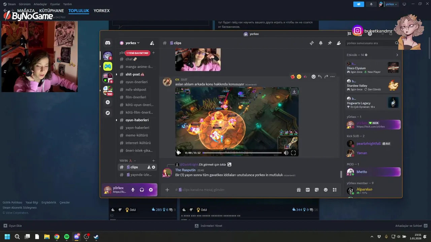Open the Threads icon in Discord header
This screenshot has width=431, height=242.
312,43
